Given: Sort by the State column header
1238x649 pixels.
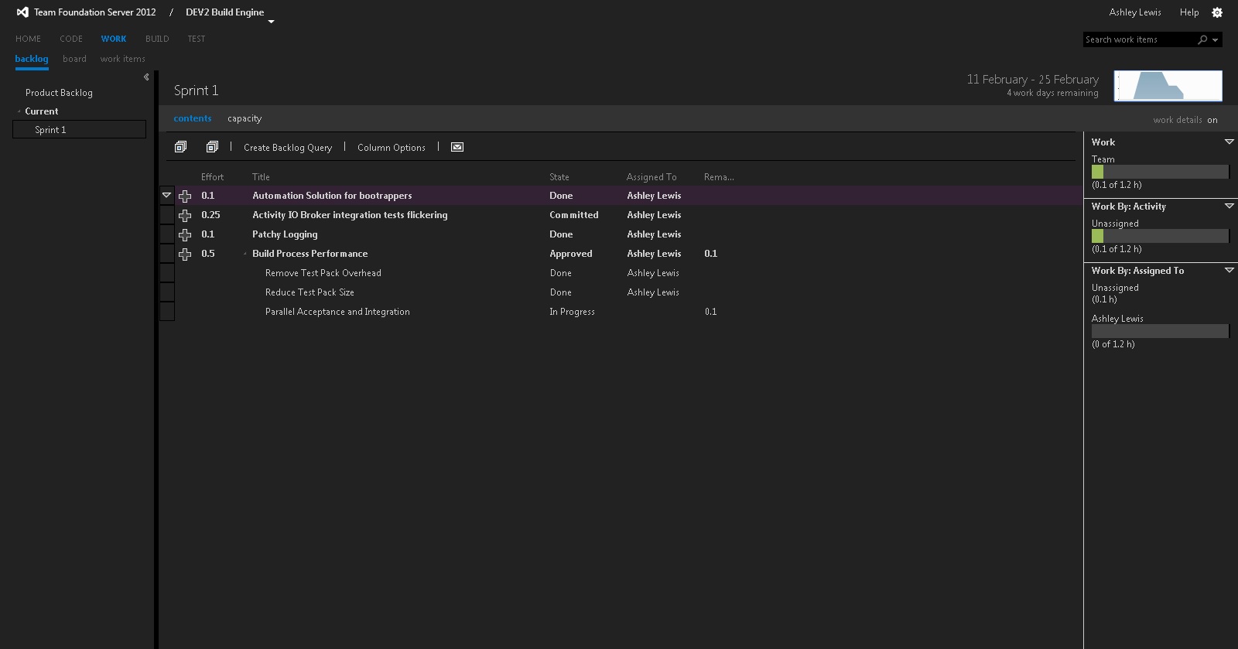Looking at the screenshot, I should (559, 177).
